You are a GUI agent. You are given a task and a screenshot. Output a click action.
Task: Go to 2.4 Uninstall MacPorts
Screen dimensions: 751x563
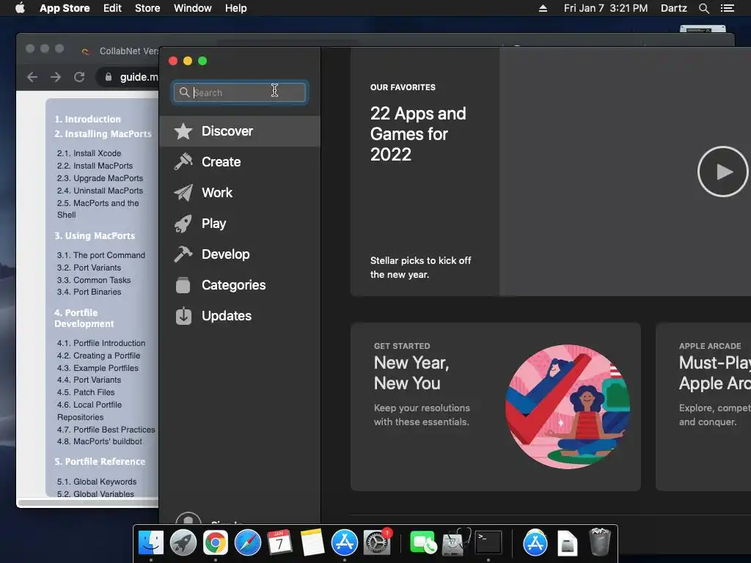100,191
